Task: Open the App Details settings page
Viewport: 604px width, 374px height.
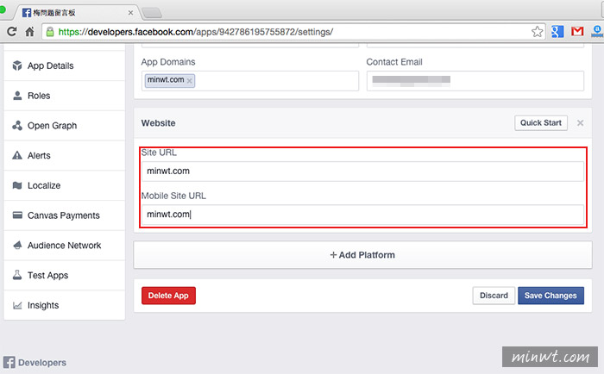Action: (x=65, y=65)
